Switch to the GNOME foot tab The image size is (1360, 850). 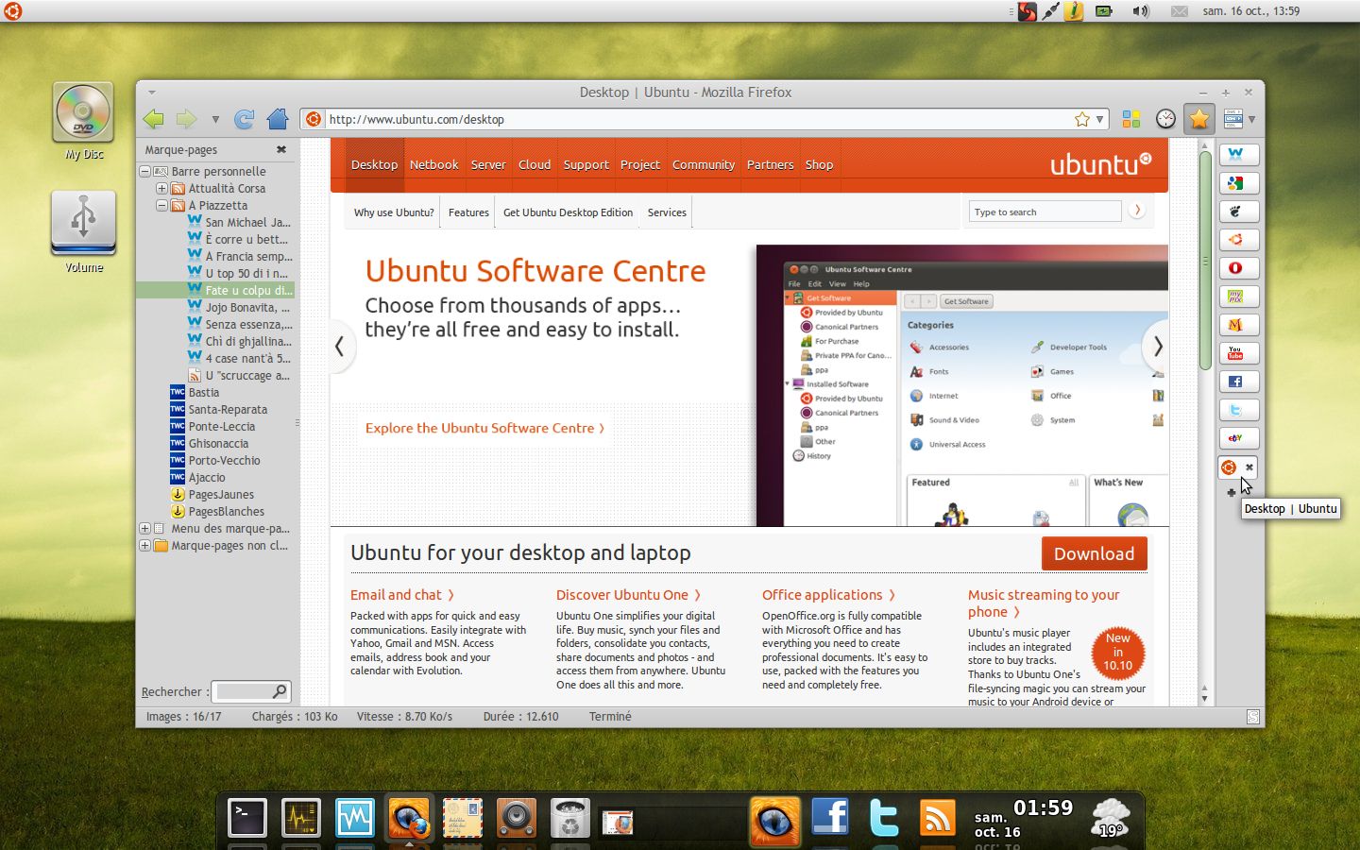(x=1238, y=212)
